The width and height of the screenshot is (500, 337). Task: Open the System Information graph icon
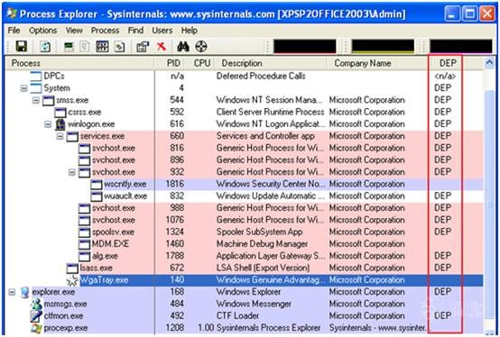click(69, 47)
